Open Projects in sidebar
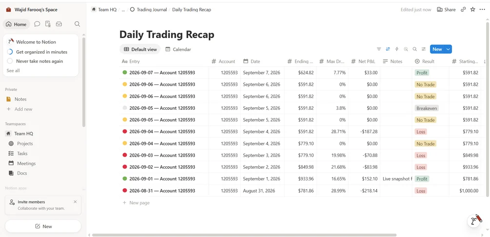The width and height of the screenshot is (490, 237). click(25, 143)
